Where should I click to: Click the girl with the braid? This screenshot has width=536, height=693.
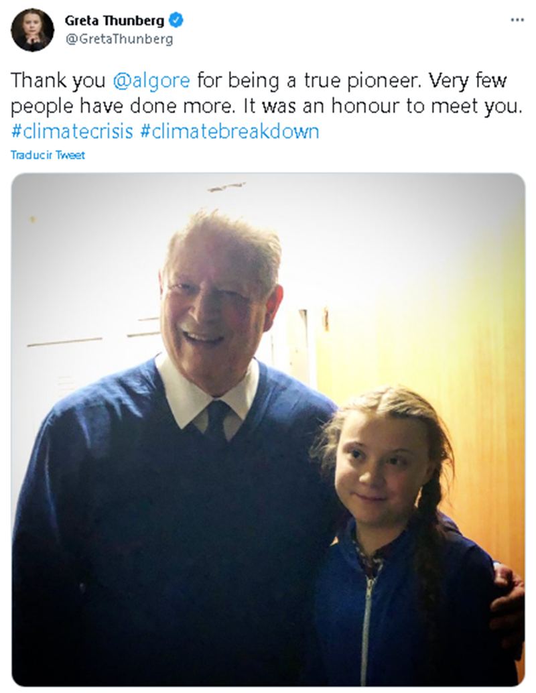tap(389, 469)
